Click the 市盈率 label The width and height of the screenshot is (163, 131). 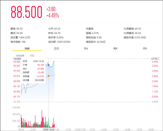pyautogui.click(x=90, y=29)
